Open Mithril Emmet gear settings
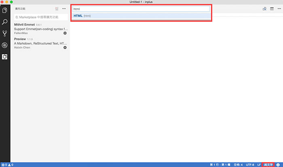 pyautogui.click(x=65, y=33)
